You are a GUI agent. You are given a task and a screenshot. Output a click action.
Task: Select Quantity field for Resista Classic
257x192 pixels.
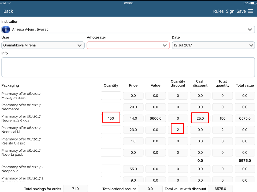click(x=111, y=141)
